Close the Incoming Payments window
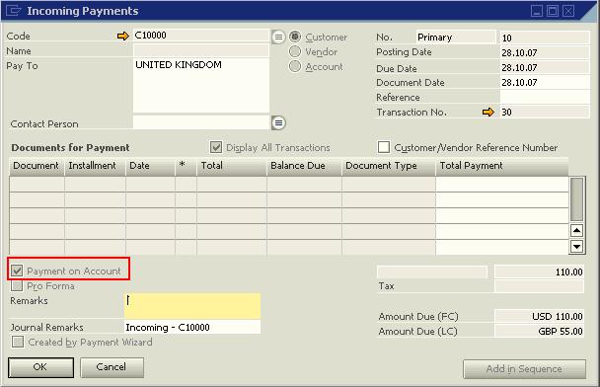 [568, 11]
